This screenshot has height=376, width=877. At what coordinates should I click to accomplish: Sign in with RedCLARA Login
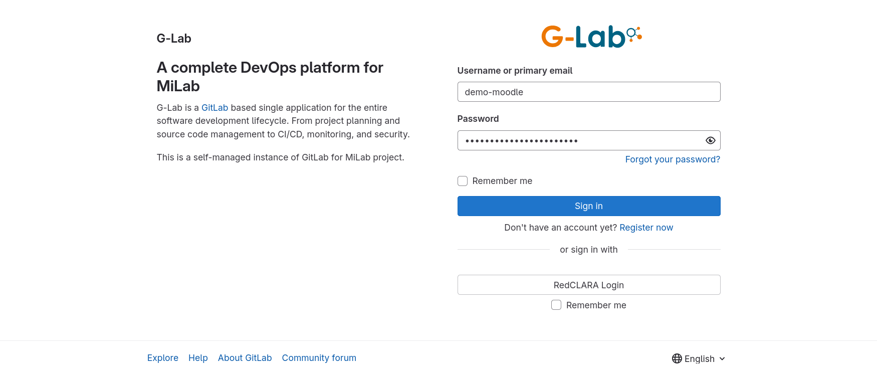pos(588,285)
